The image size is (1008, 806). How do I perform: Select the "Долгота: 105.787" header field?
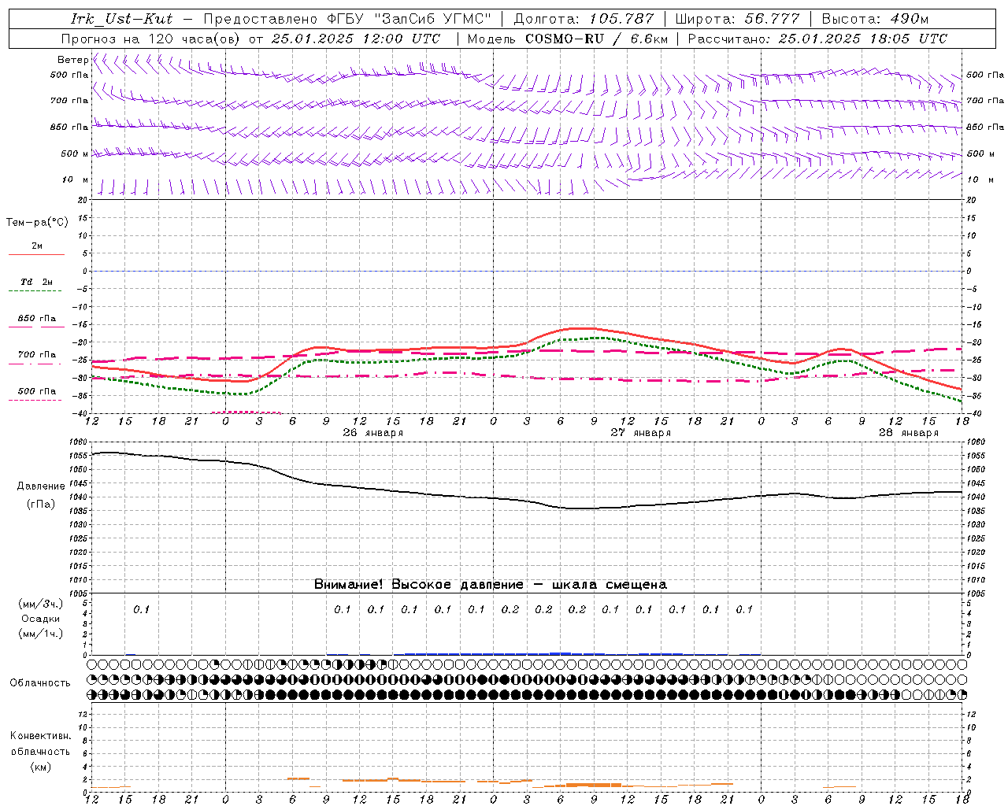pyautogui.click(x=584, y=19)
